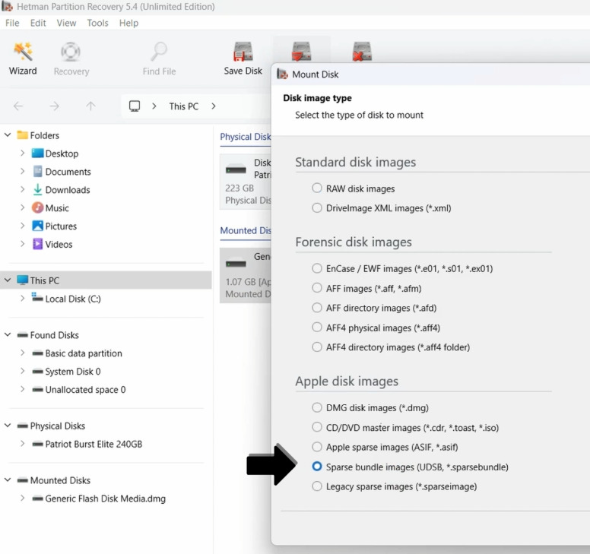Click the Local Disk (C:) drive icon
Screen dimensions: 590x554
37,297
